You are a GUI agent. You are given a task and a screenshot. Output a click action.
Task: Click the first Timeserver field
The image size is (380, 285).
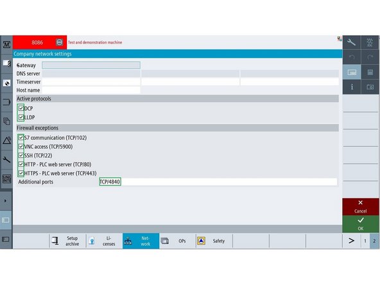point(91,82)
